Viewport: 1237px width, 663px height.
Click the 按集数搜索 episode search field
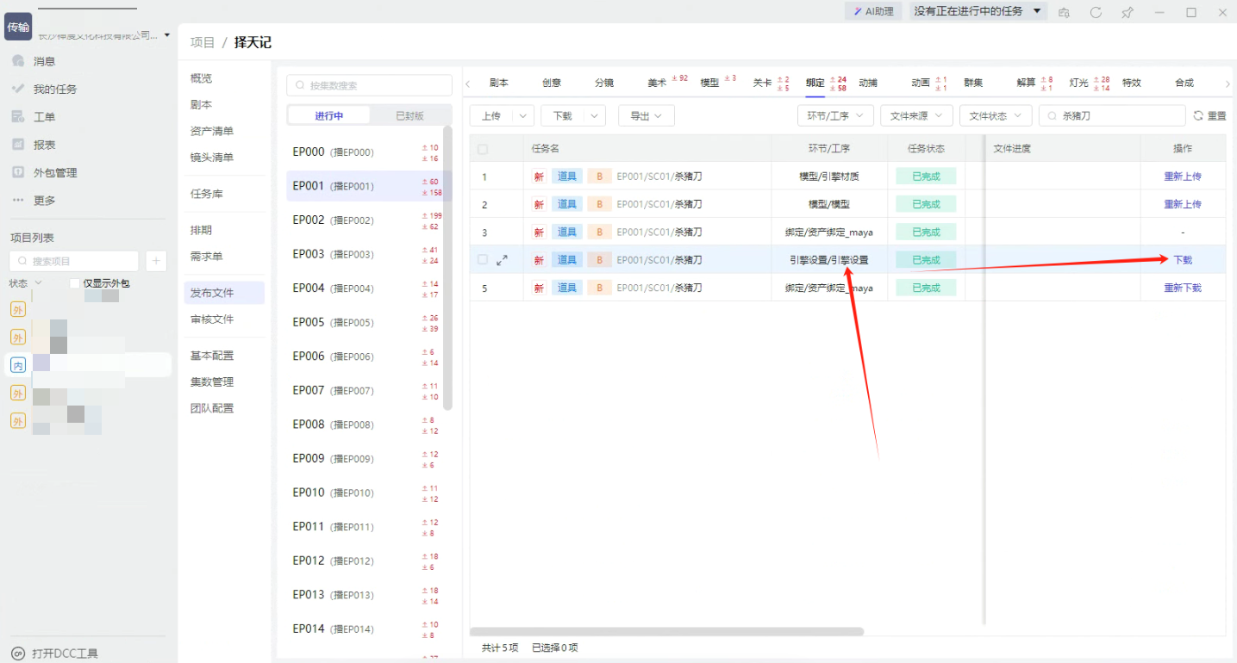[369, 85]
